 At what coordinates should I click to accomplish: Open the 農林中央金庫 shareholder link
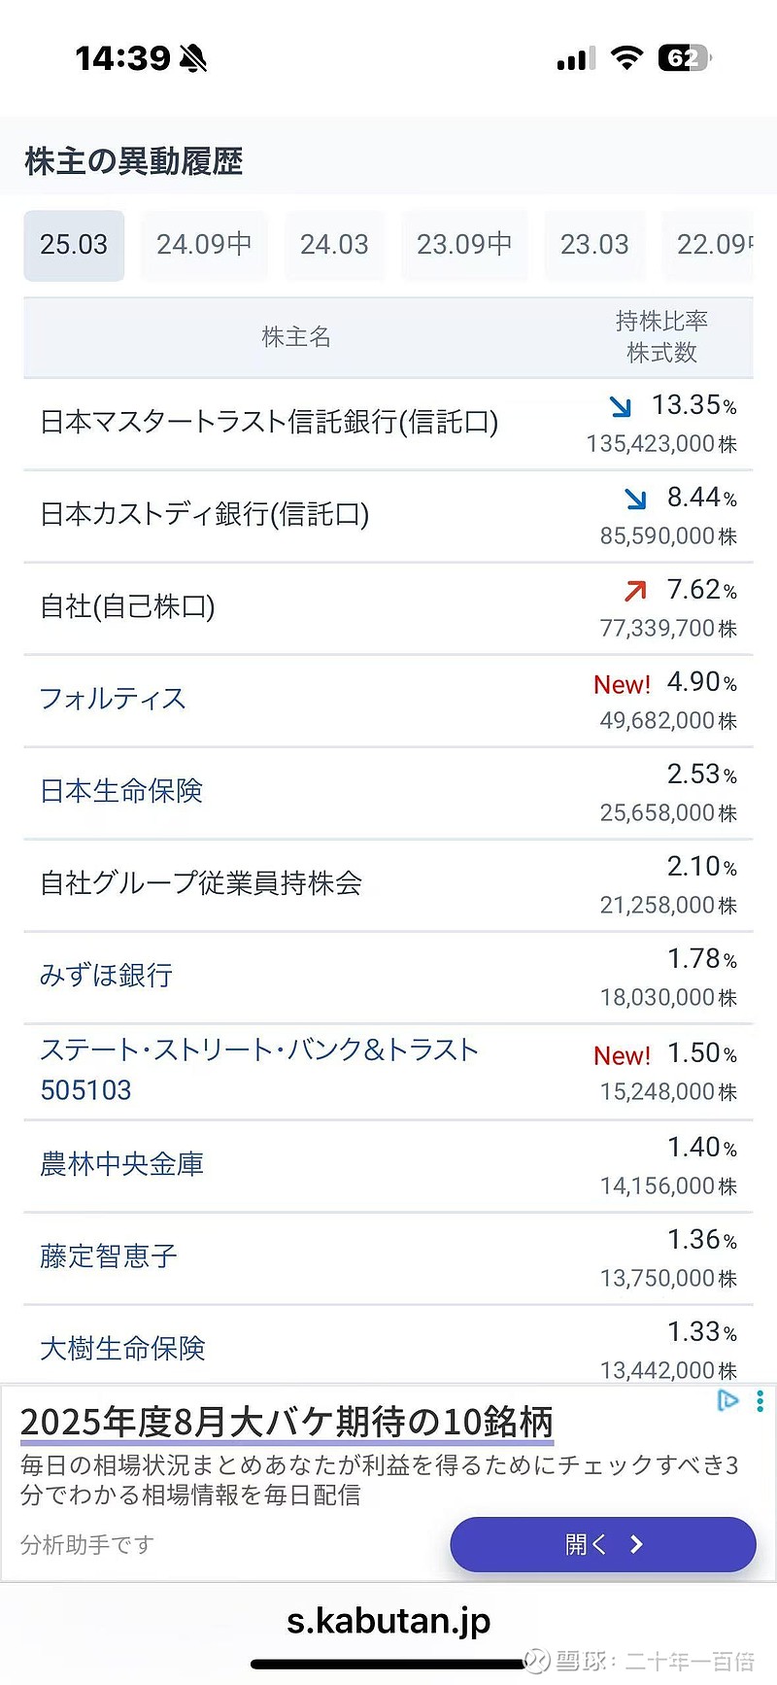[x=122, y=1163]
